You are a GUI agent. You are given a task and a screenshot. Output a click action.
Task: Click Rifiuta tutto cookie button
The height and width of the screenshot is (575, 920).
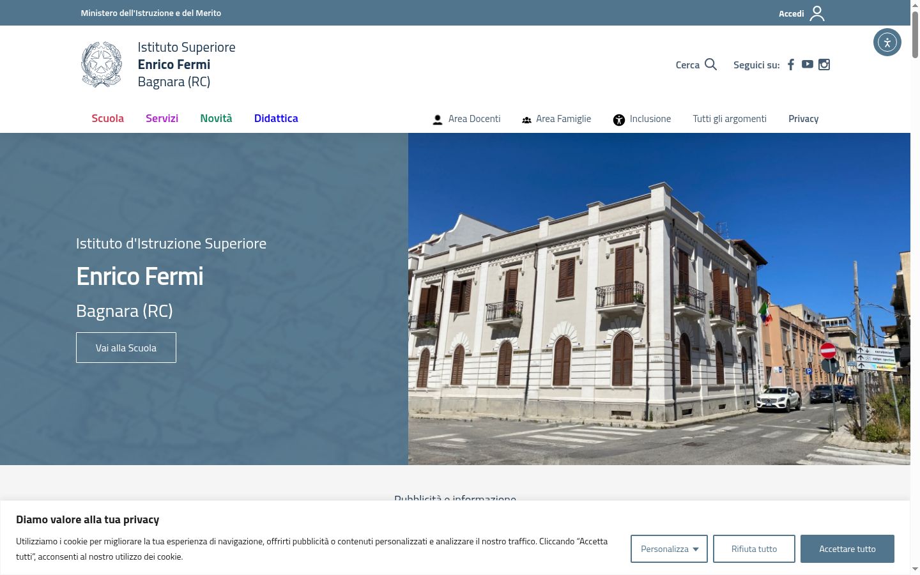point(754,549)
